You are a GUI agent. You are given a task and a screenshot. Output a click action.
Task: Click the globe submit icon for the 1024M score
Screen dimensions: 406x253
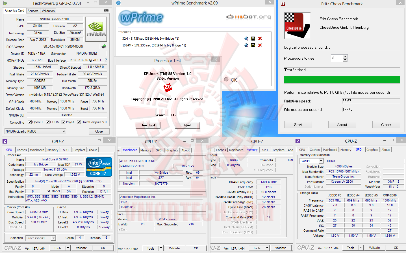pos(246,45)
